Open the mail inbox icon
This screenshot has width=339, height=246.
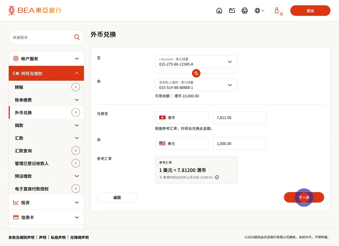point(232,11)
